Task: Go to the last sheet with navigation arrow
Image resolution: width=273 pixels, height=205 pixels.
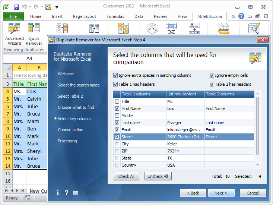Action: (23, 191)
